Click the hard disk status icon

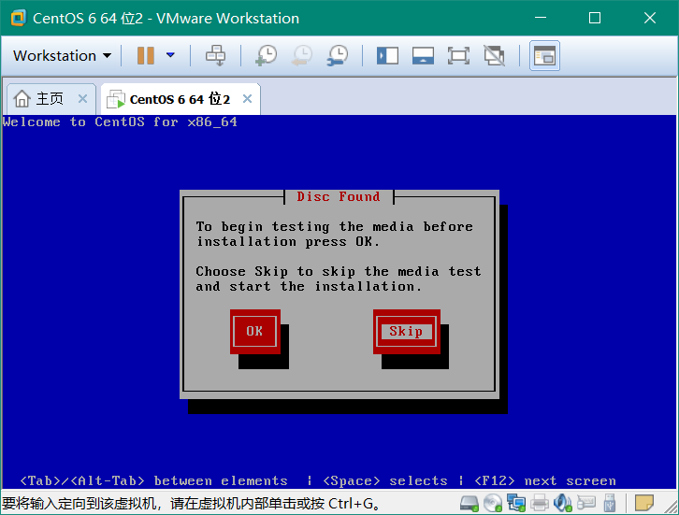(469, 503)
